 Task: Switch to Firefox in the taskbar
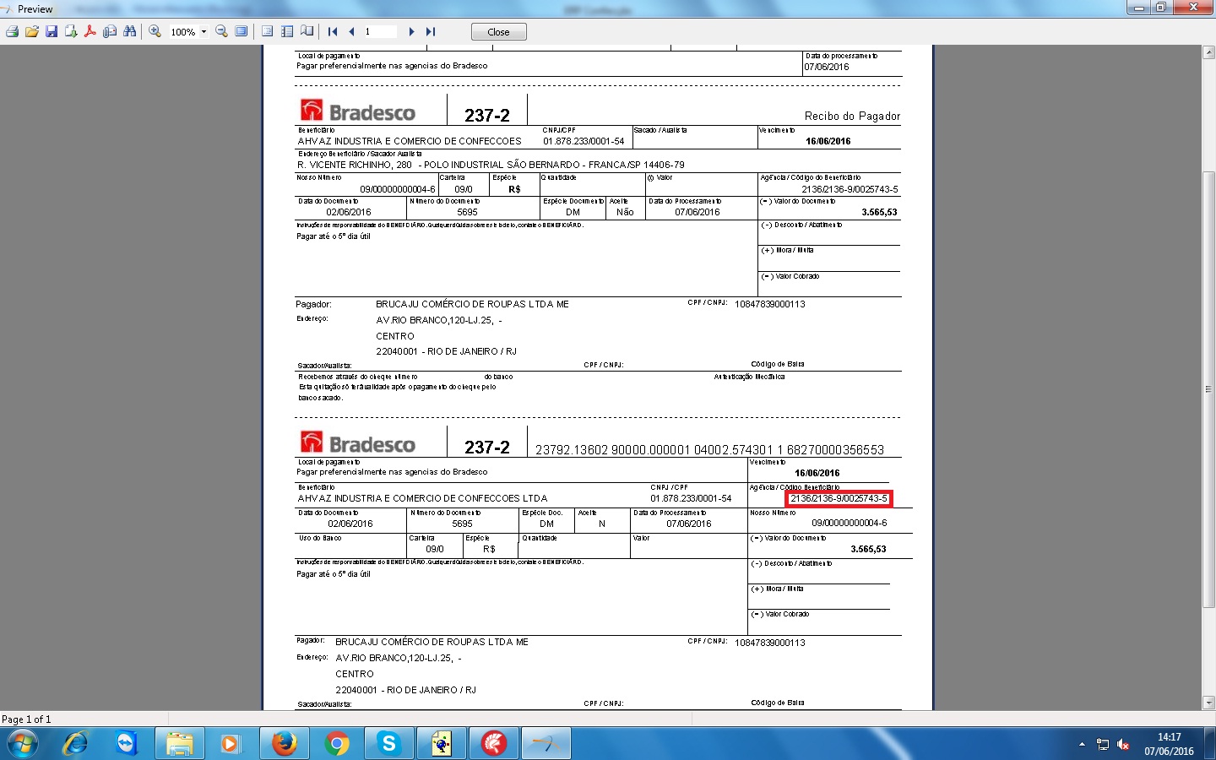point(285,743)
